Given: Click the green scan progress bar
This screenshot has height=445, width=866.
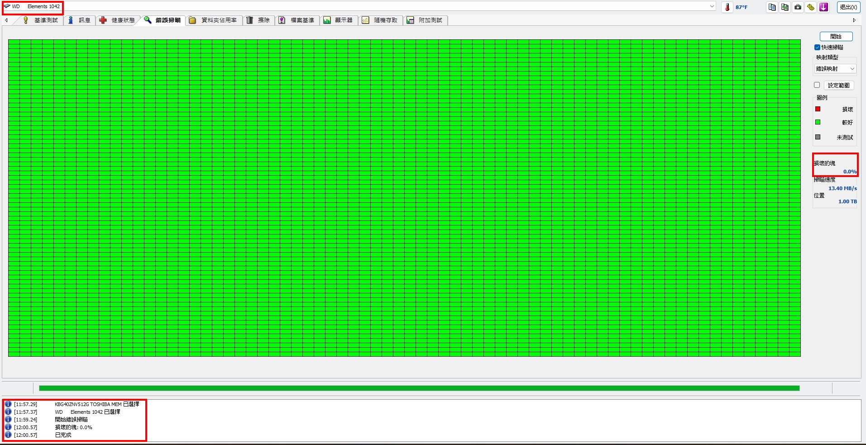Looking at the screenshot, I should pos(419,388).
